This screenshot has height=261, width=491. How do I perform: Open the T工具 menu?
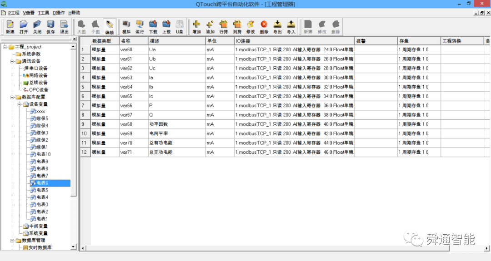[x=44, y=13]
